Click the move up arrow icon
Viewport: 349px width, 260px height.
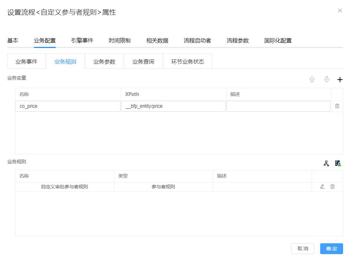[x=312, y=80]
